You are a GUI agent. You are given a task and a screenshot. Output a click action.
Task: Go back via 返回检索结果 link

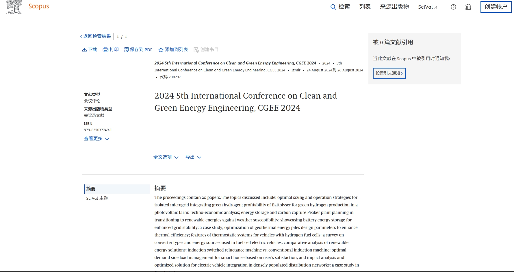pyautogui.click(x=96, y=36)
